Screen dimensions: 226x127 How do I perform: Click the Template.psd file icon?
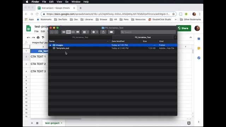point(54,48)
